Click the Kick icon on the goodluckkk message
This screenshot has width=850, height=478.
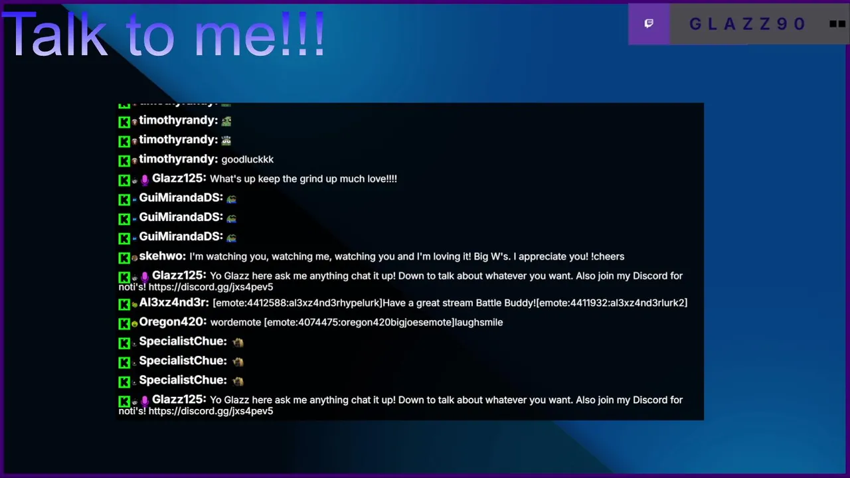click(x=124, y=161)
